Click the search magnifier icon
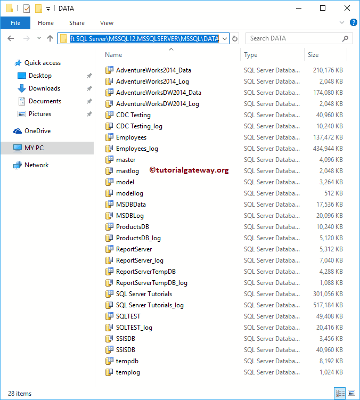Viewport: 360px width, 400px height. pyautogui.click(x=346, y=38)
